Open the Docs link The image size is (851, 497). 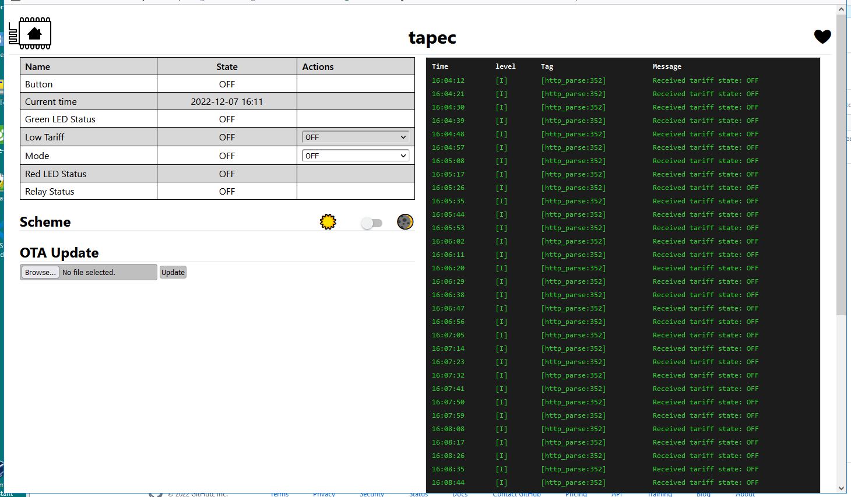(x=460, y=494)
